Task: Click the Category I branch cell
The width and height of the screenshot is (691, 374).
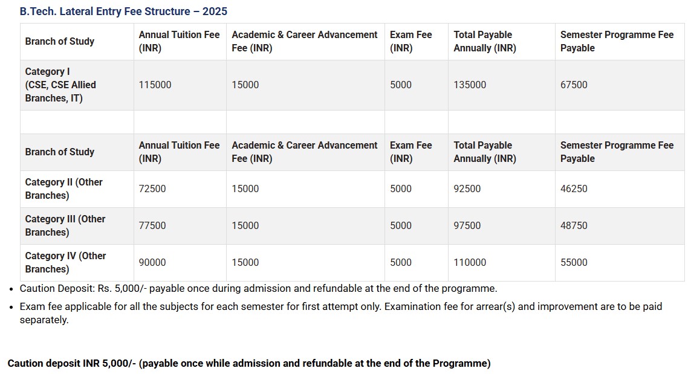Action: pyautogui.click(x=60, y=85)
